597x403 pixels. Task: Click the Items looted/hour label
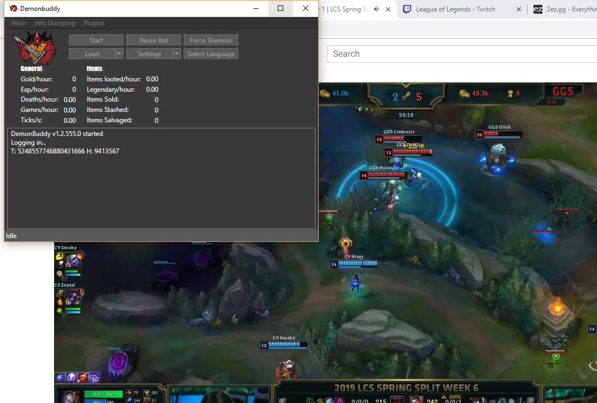pyautogui.click(x=114, y=79)
